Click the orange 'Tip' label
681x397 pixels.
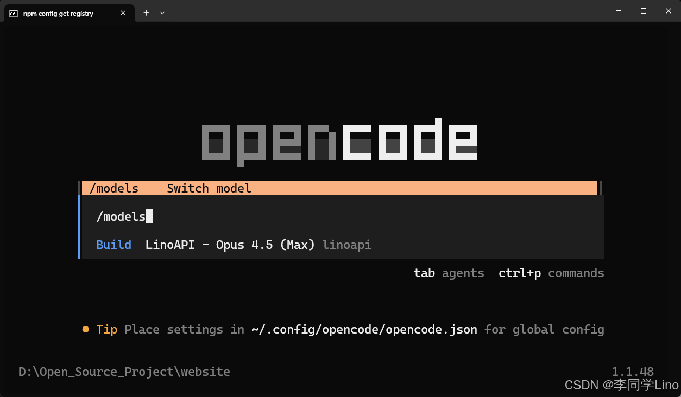click(107, 329)
